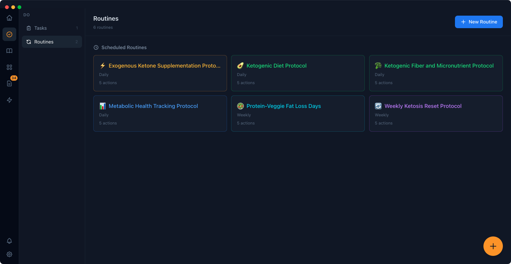Open the open-book library icon
This screenshot has width=511, height=264.
click(9, 51)
